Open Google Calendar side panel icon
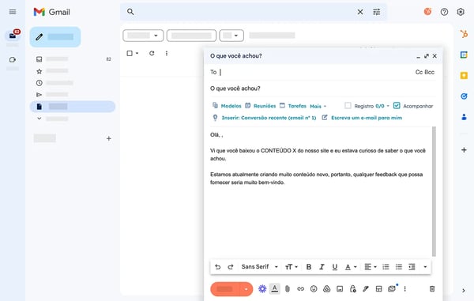The image size is (474, 301). pos(464,55)
